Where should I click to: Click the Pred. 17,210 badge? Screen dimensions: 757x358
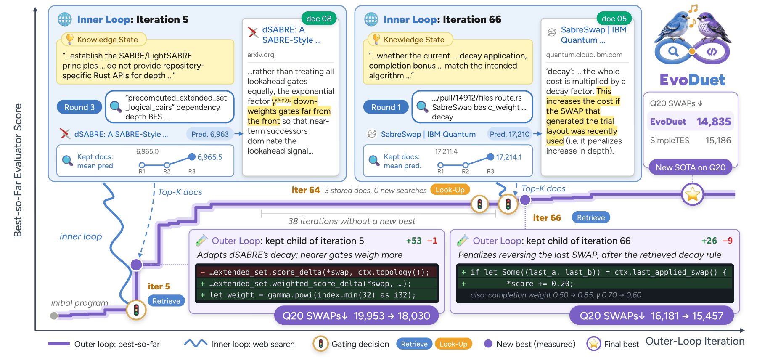(510, 134)
